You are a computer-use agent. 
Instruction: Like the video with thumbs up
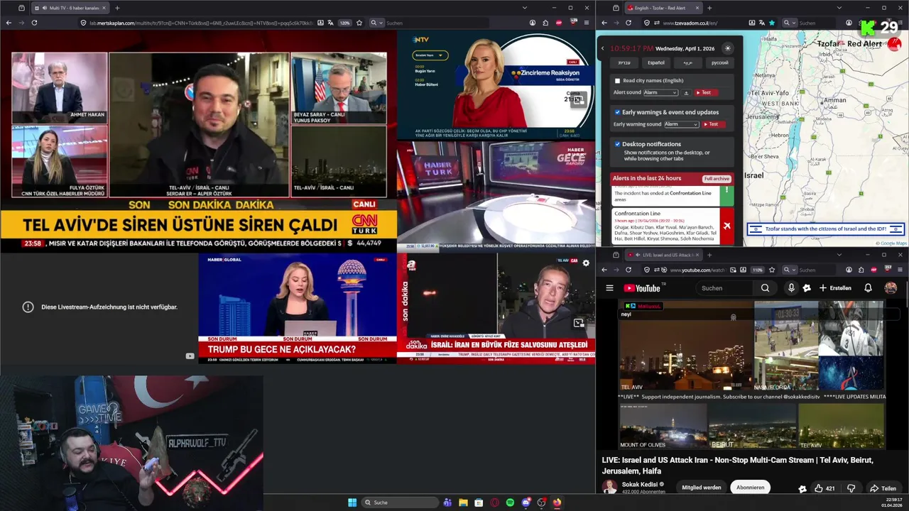(824, 488)
